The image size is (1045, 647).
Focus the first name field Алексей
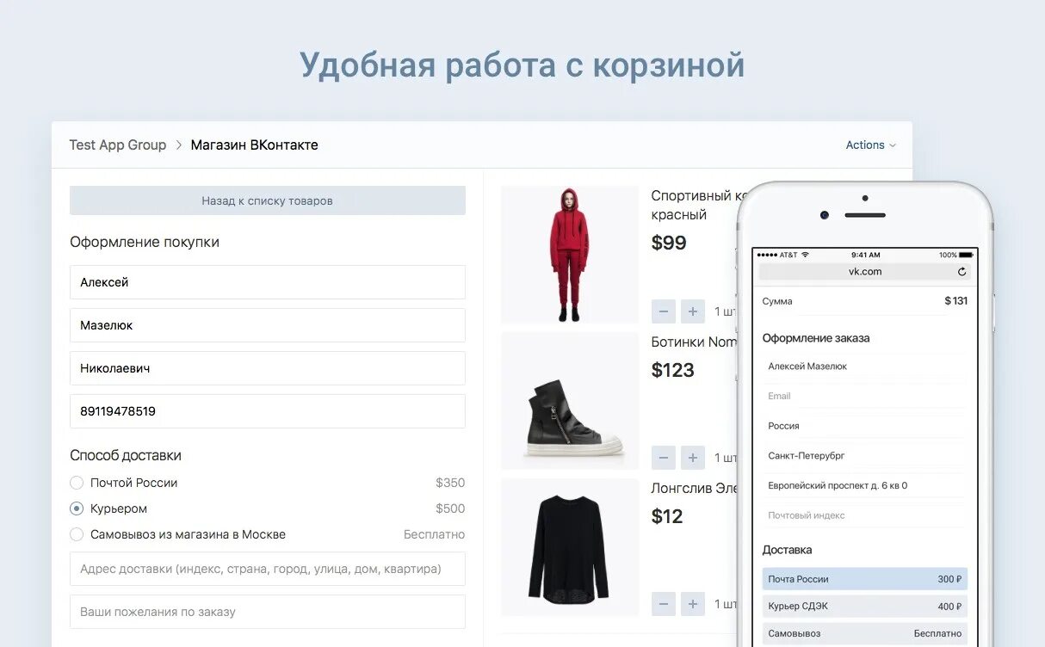(x=268, y=282)
